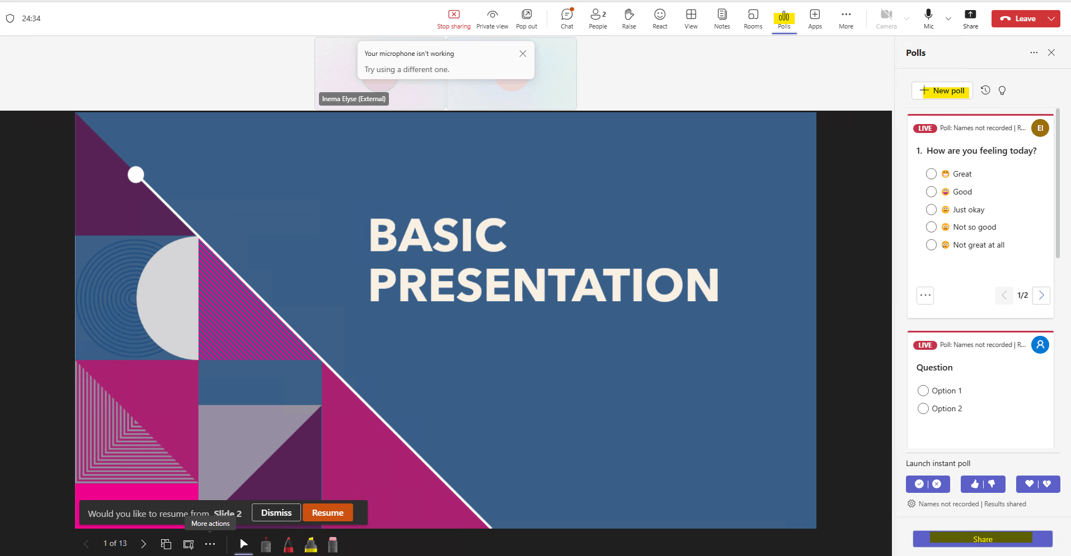Select the red pen tool
Screen dimensions: 1071x556
click(288, 545)
